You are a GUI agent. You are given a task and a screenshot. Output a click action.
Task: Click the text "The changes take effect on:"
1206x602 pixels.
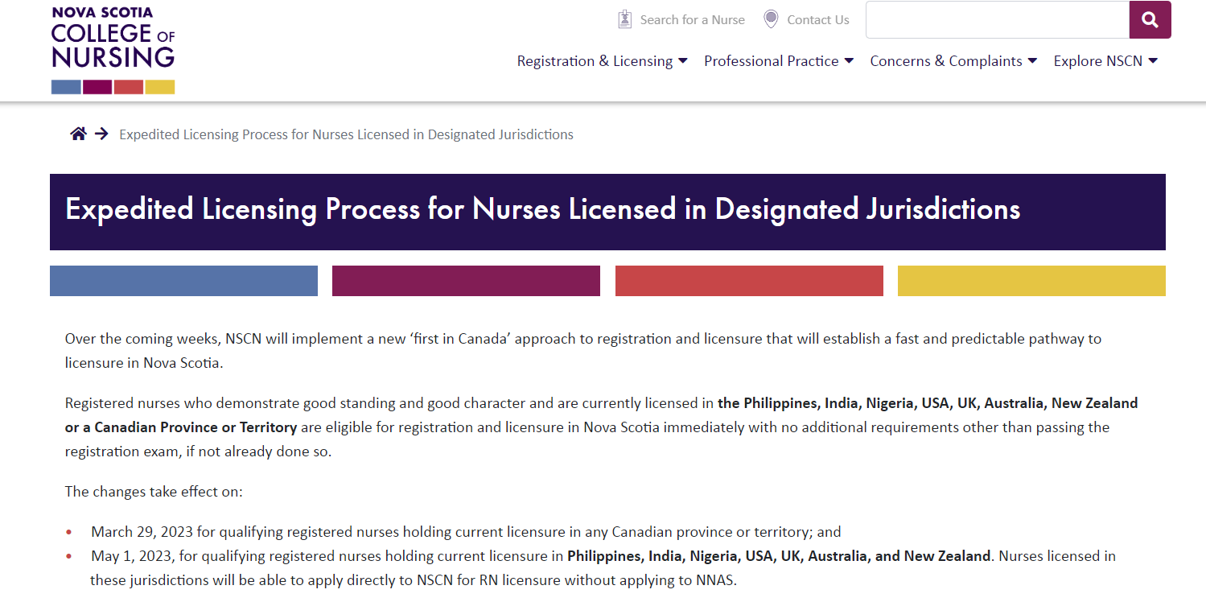point(154,492)
